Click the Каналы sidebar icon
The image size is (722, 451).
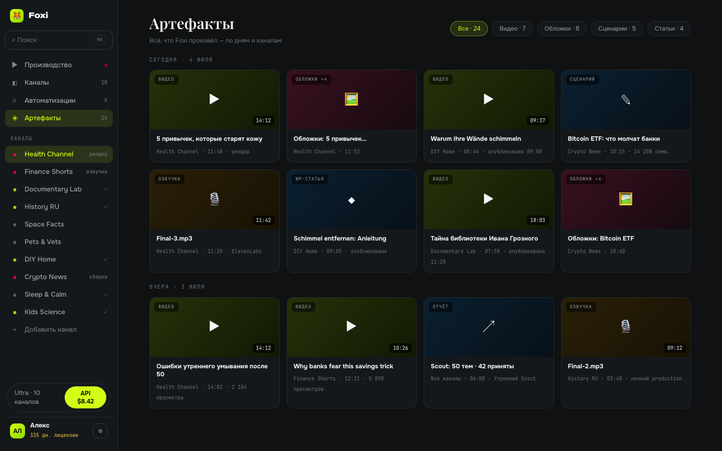click(x=15, y=83)
